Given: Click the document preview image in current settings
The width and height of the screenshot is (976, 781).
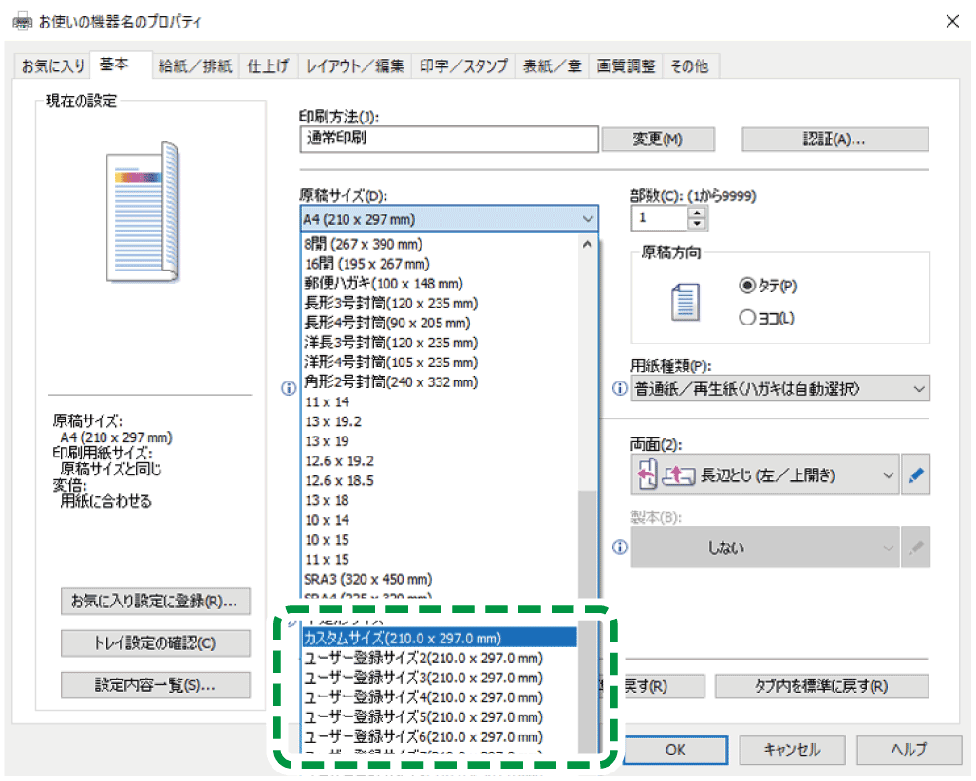Looking at the screenshot, I should click(142, 212).
